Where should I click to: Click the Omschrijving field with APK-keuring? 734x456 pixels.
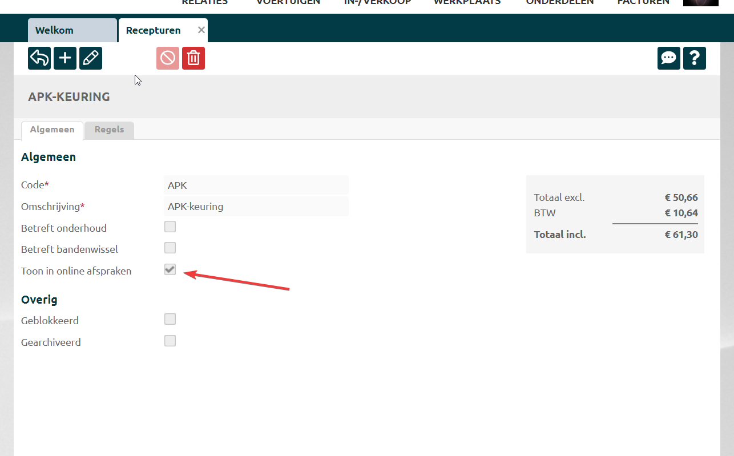point(256,207)
